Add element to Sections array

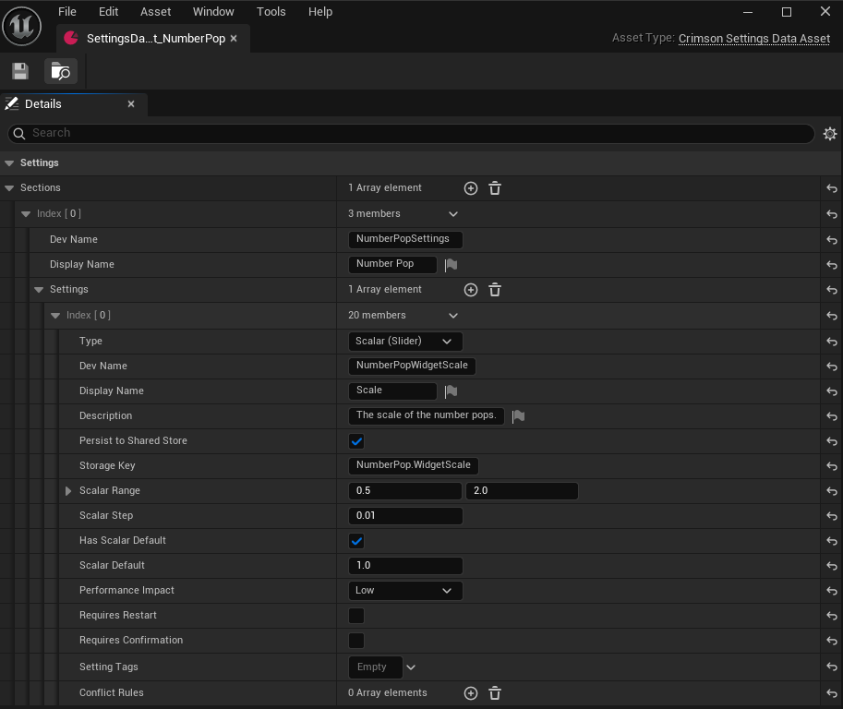470,188
